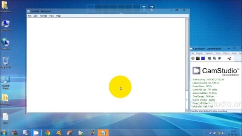Click 'Current Frame' line in CamStudio
The width and height of the screenshot is (242, 136).
(x=202, y=87)
